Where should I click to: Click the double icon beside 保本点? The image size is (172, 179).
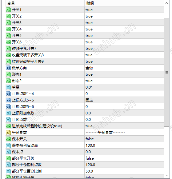click(8, 152)
